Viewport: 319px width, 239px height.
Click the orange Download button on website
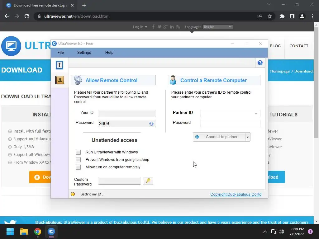pyautogui.click(x=40, y=177)
